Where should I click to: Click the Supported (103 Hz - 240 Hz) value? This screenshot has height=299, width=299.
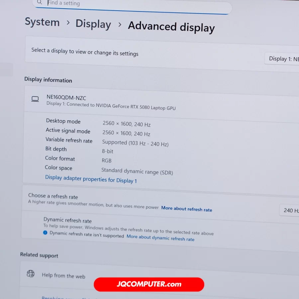coord(135,143)
